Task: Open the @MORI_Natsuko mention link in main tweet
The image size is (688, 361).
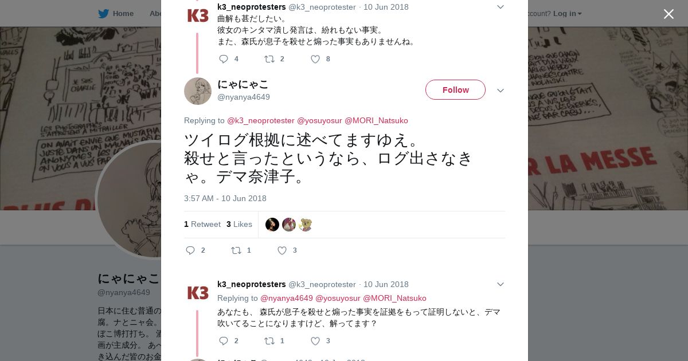Action: tap(376, 120)
